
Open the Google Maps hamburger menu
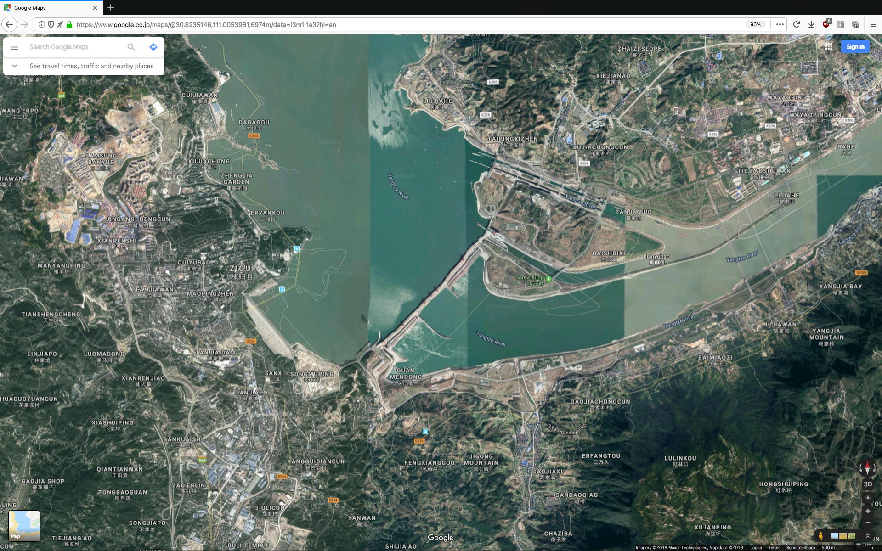[14, 47]
